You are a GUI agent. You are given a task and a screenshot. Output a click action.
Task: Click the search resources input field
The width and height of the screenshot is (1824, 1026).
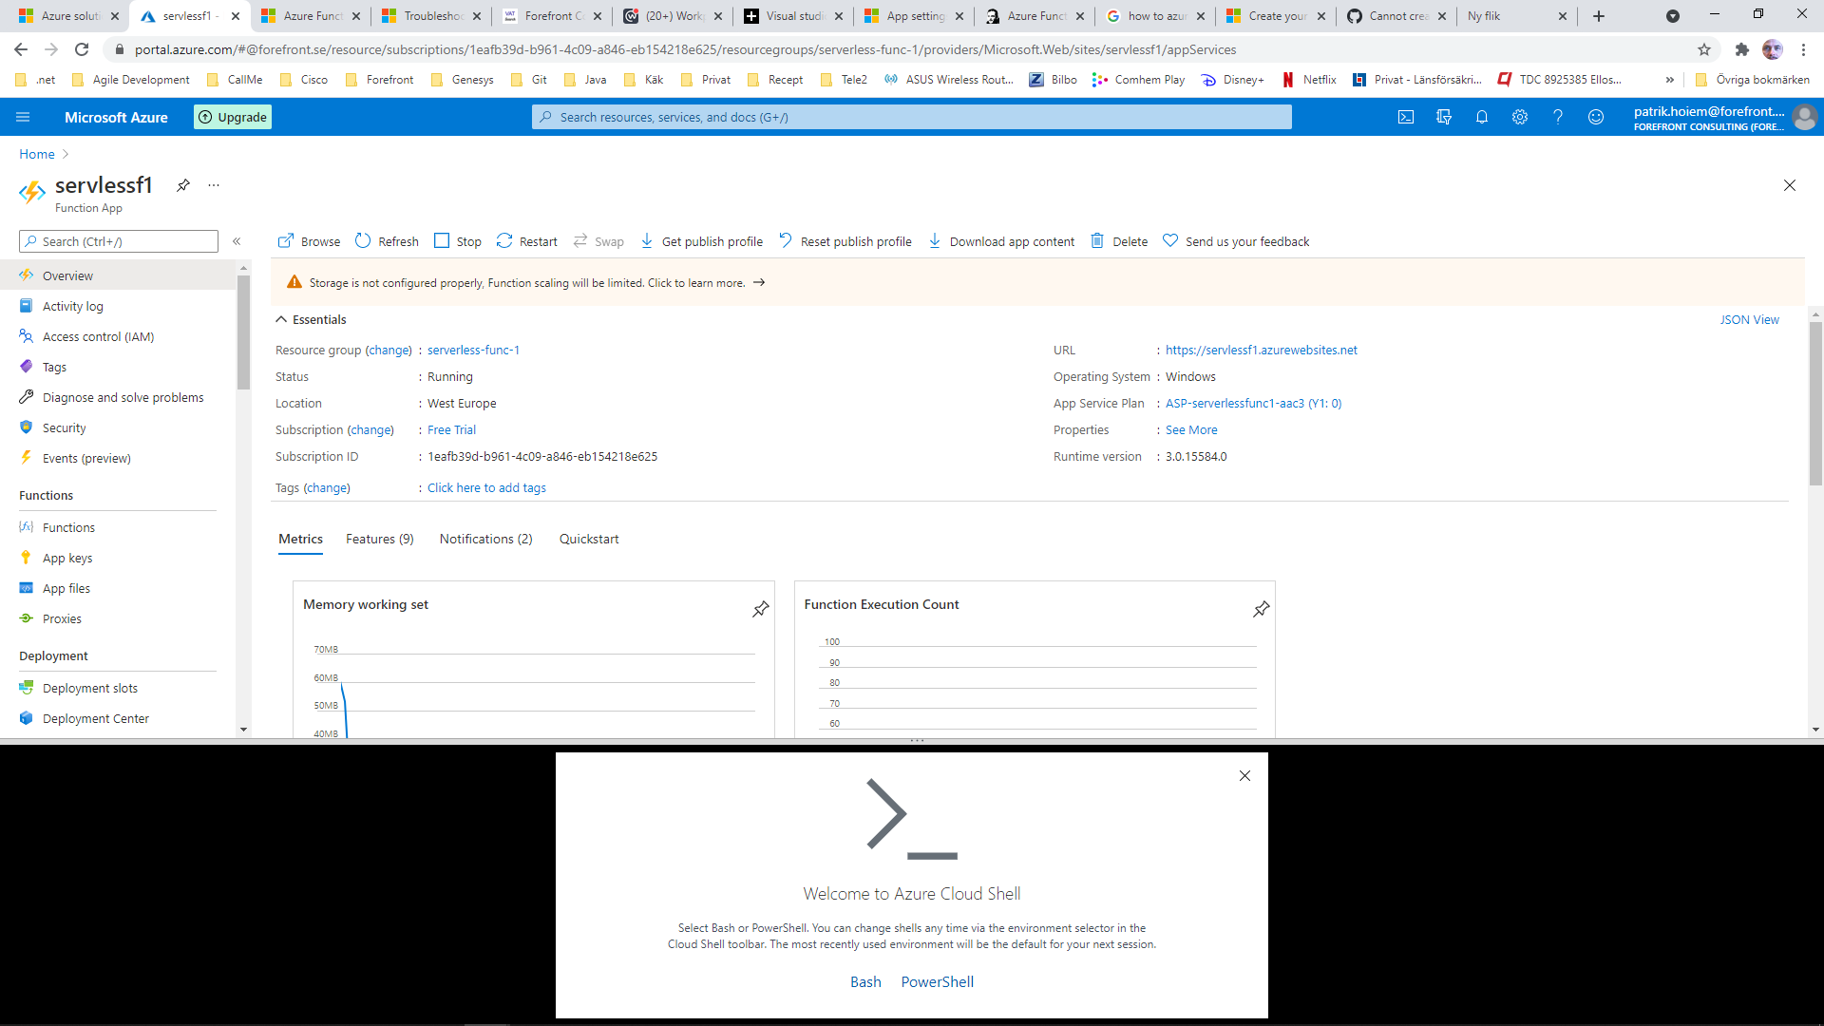[x=912, y=117]
